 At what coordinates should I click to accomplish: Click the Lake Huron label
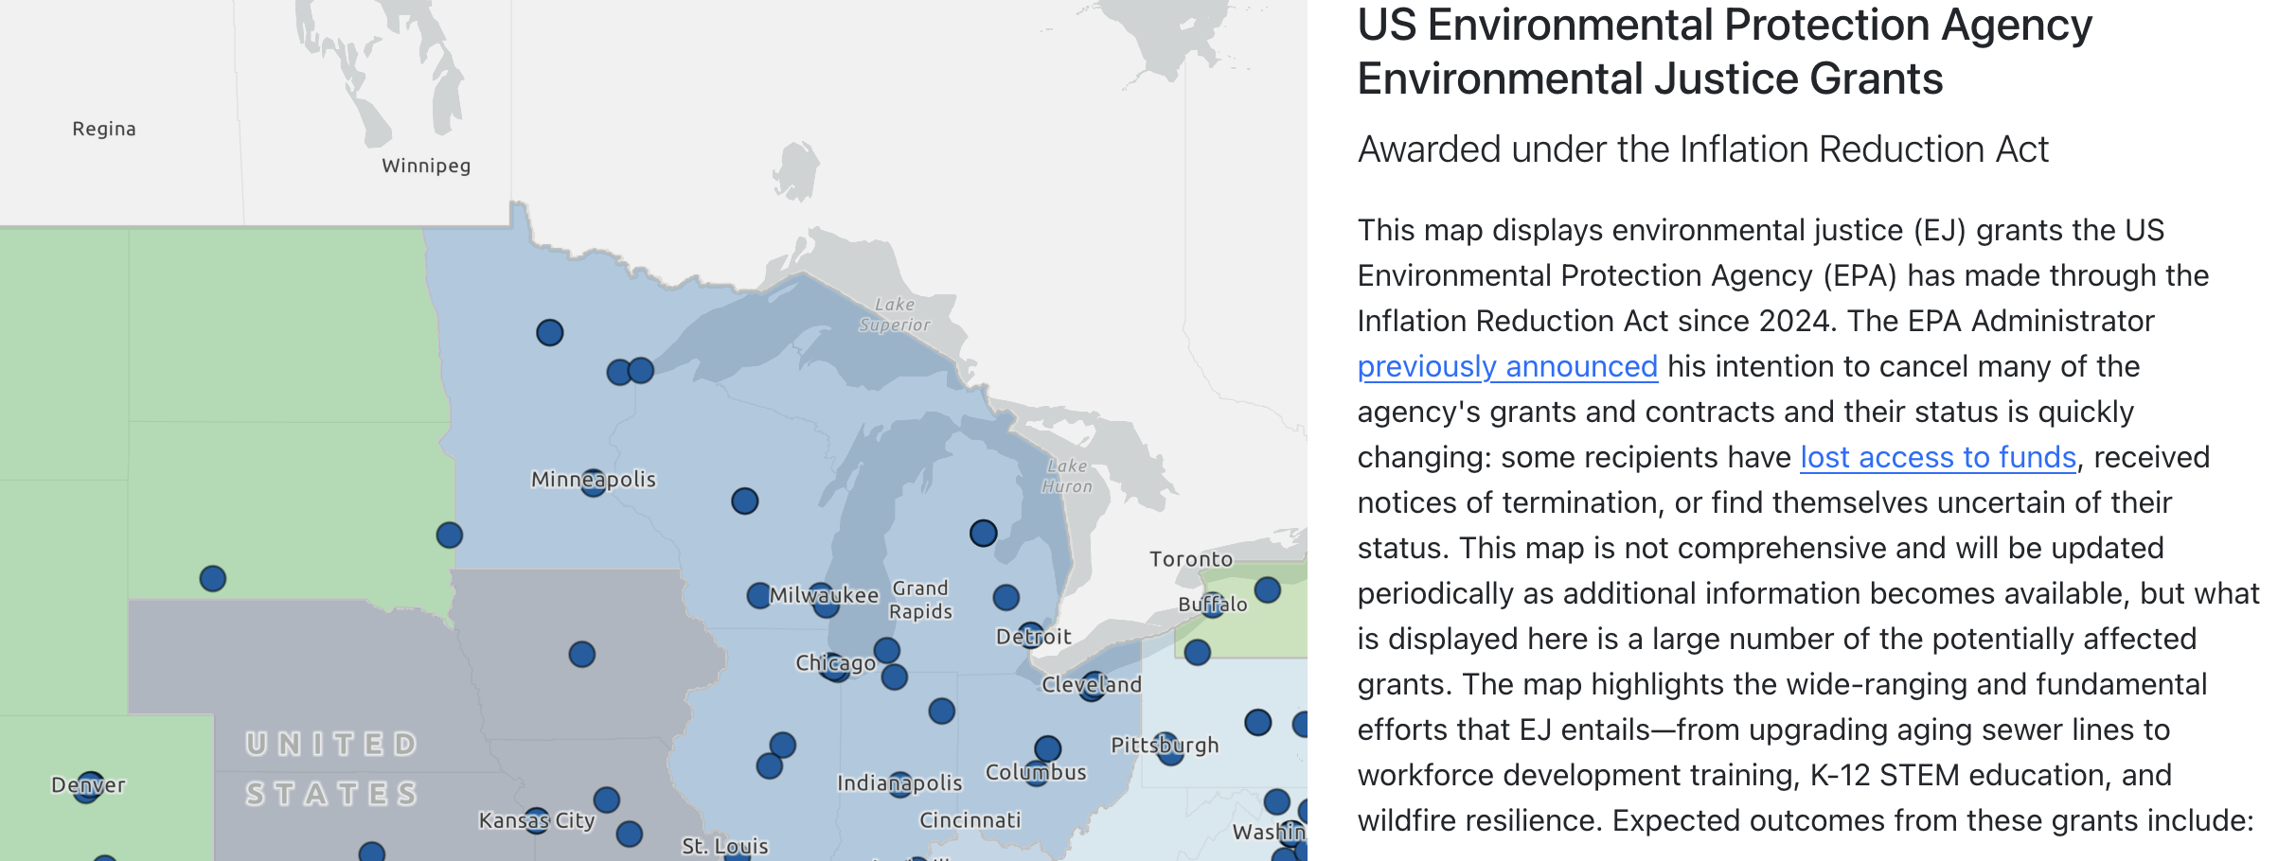coord(1067,476)
